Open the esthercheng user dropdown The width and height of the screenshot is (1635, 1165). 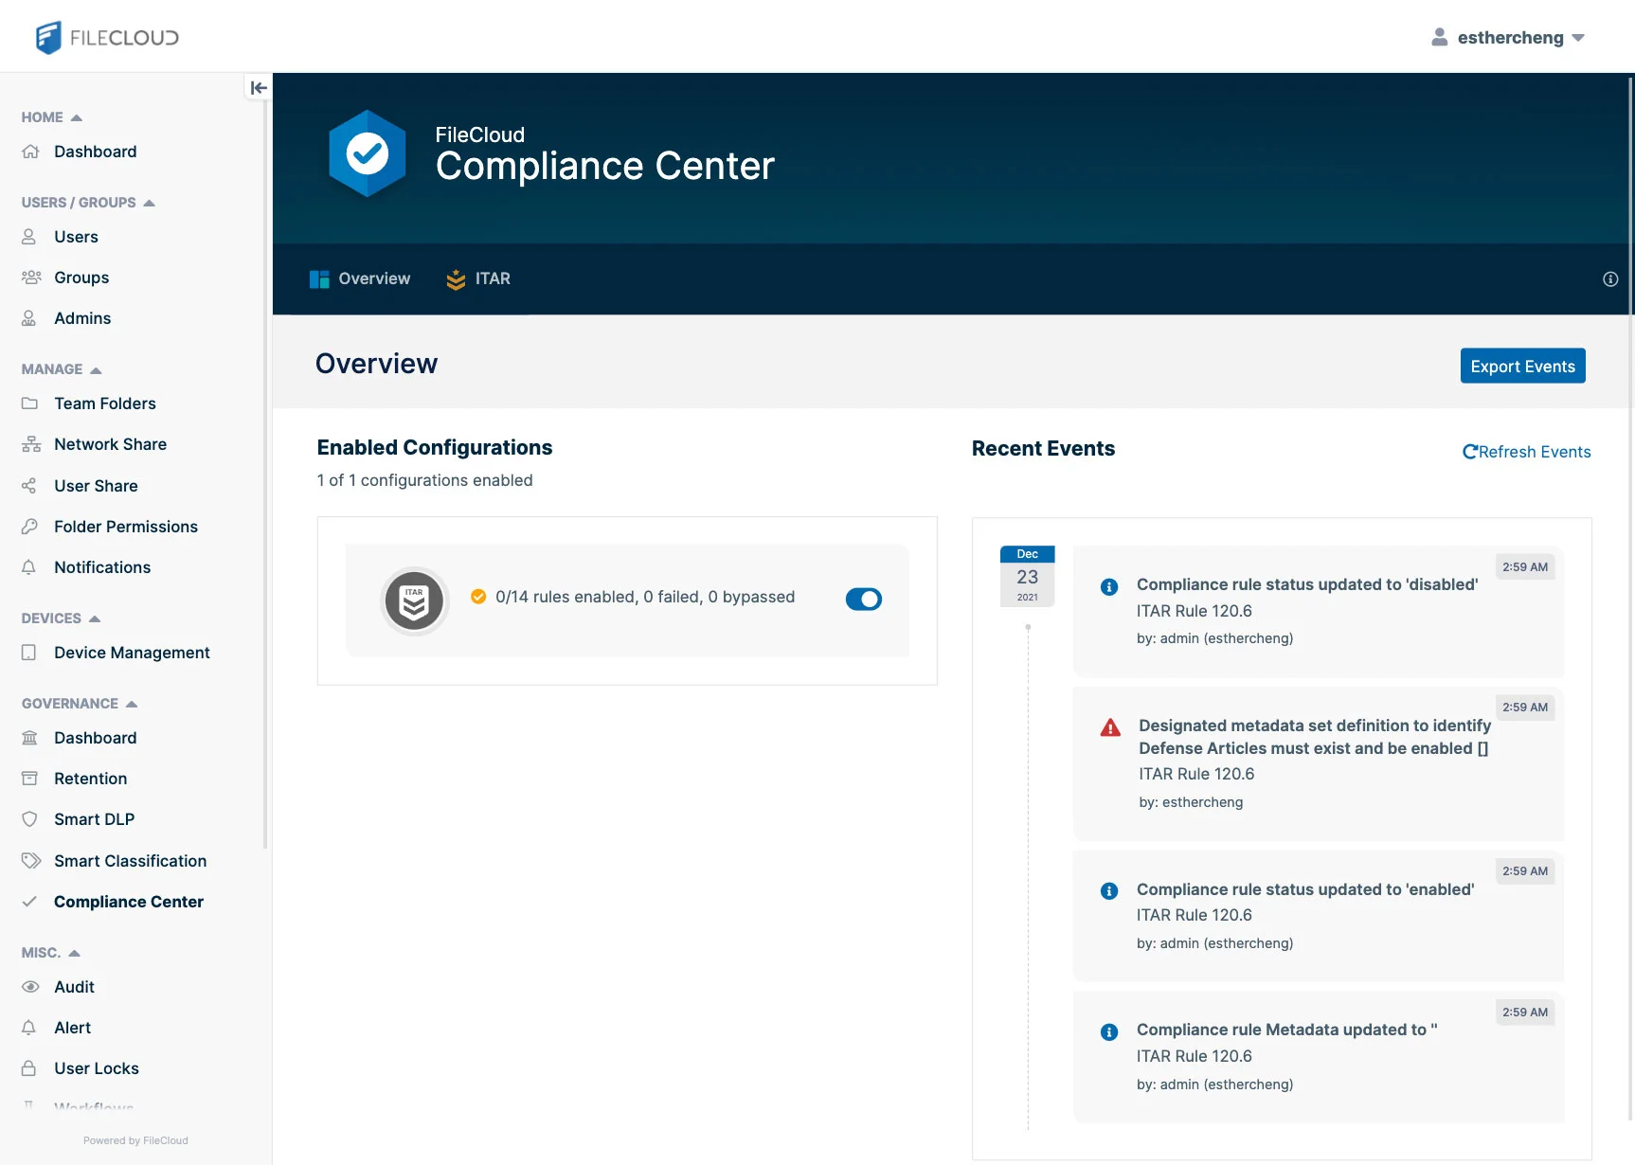point(1508,38)
